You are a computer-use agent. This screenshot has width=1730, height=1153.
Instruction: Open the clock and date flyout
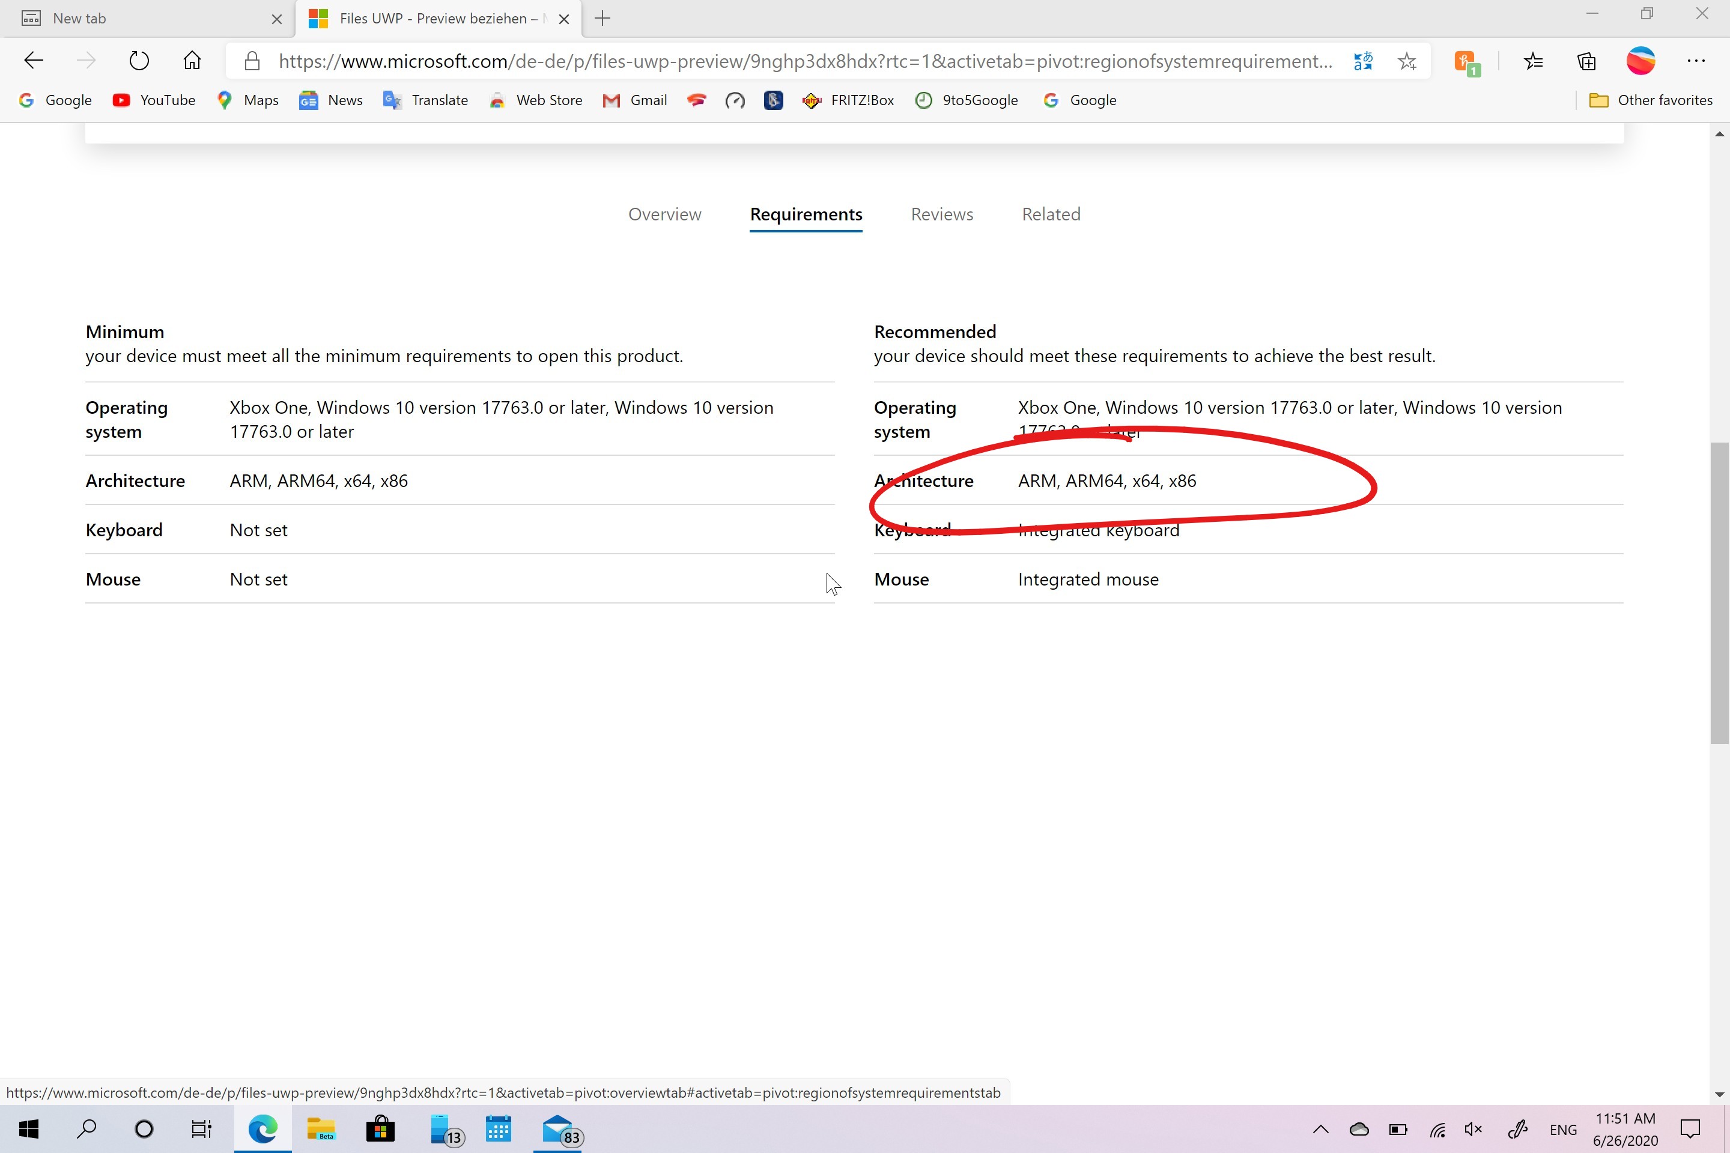1625,1130
